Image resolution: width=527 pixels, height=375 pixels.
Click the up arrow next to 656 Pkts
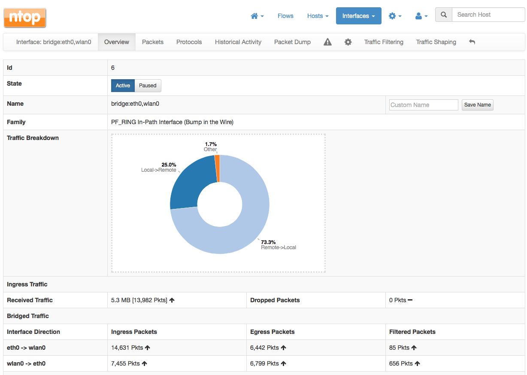[x=417, y=364]
